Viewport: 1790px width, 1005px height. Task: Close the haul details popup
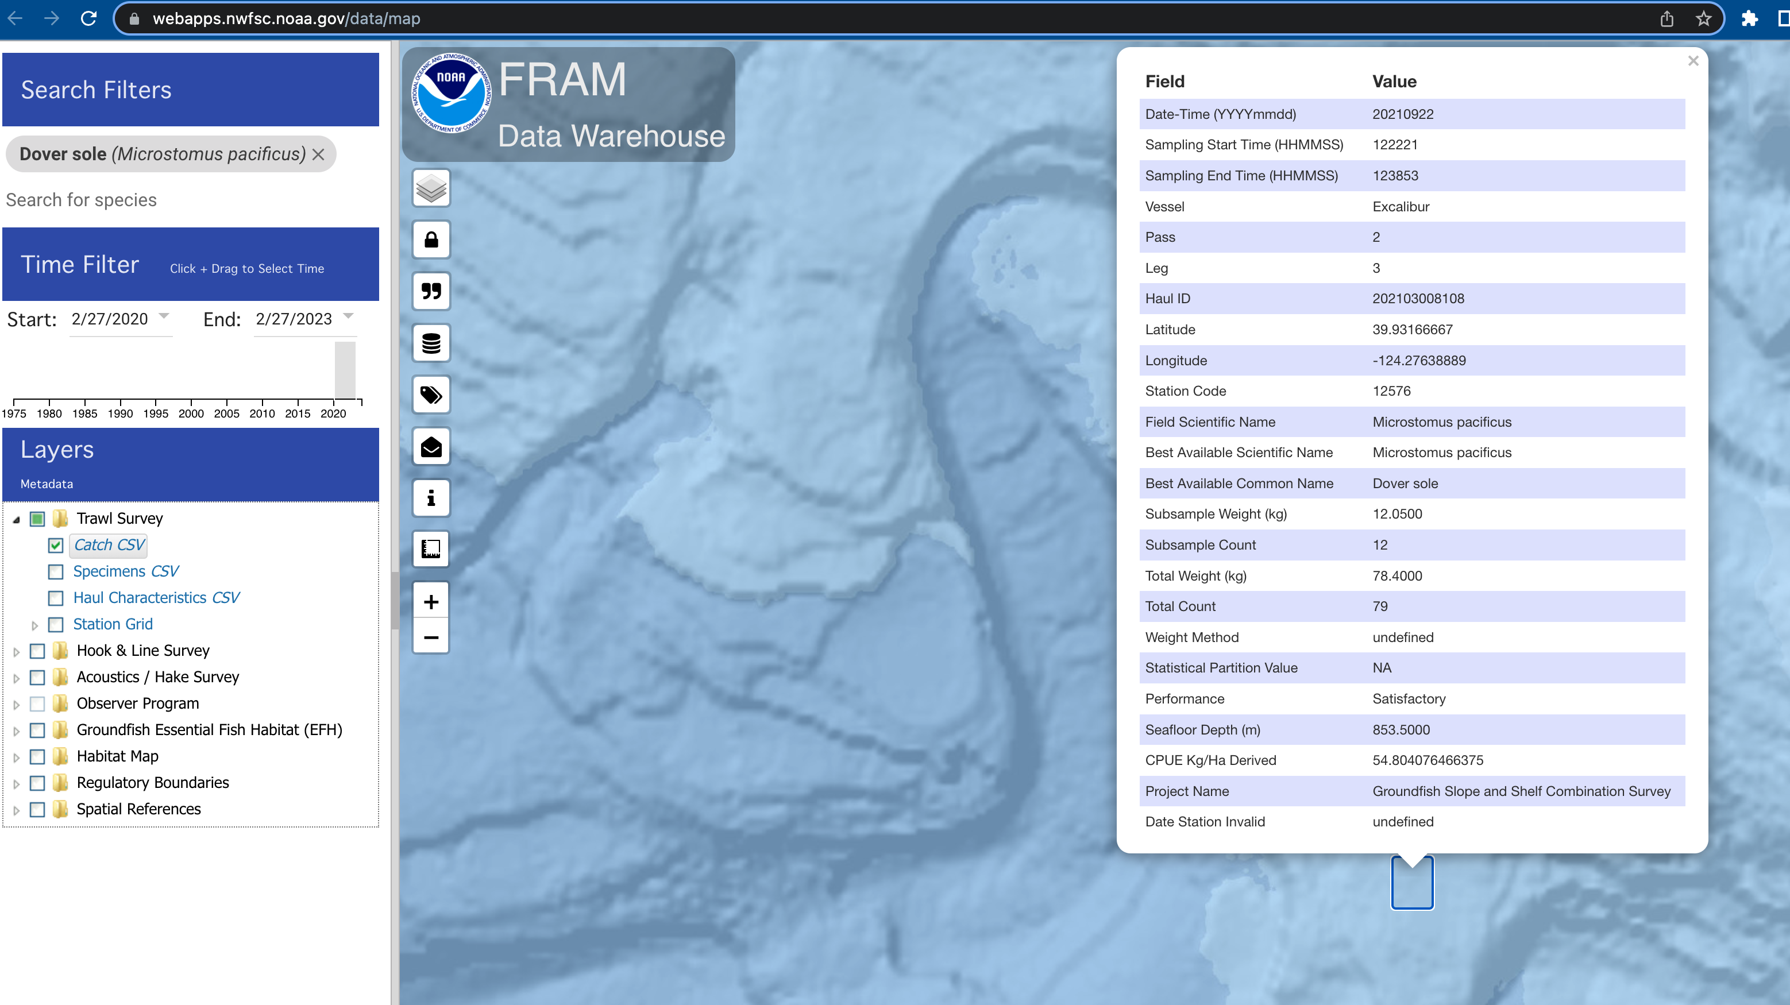(1693, 61)
